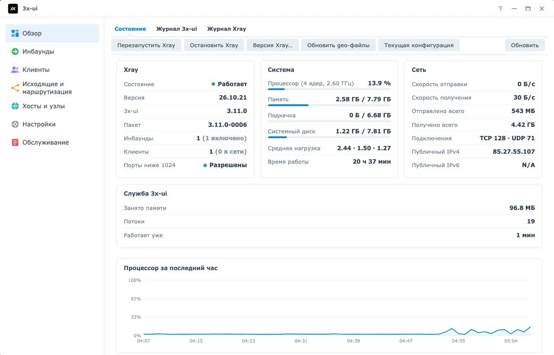The width and height of the screenshot is (554, 355).
Task: Click Обновить geo-файлы button
Action: [338, 45]
